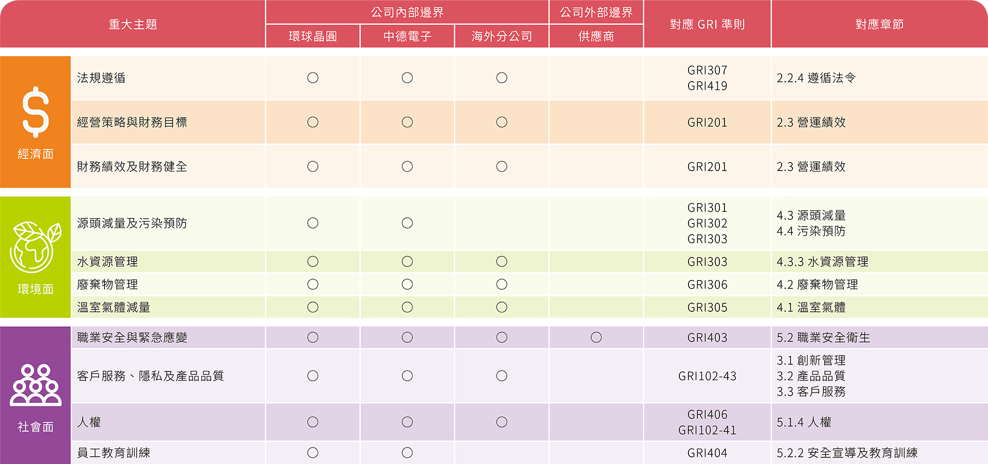
Task: Click the dollar sign icon
Action: [36, 112]
